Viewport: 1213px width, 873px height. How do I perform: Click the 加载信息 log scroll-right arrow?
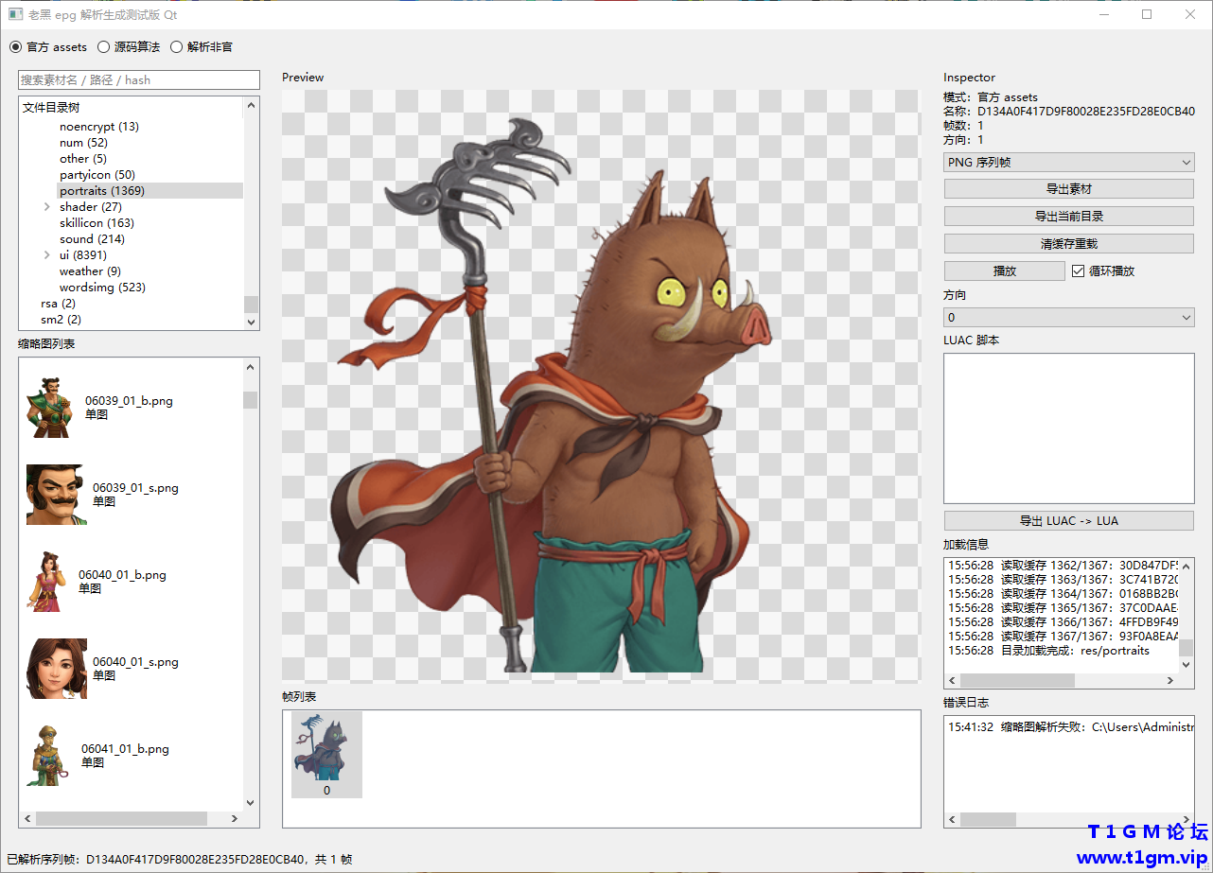(1170, 681)
